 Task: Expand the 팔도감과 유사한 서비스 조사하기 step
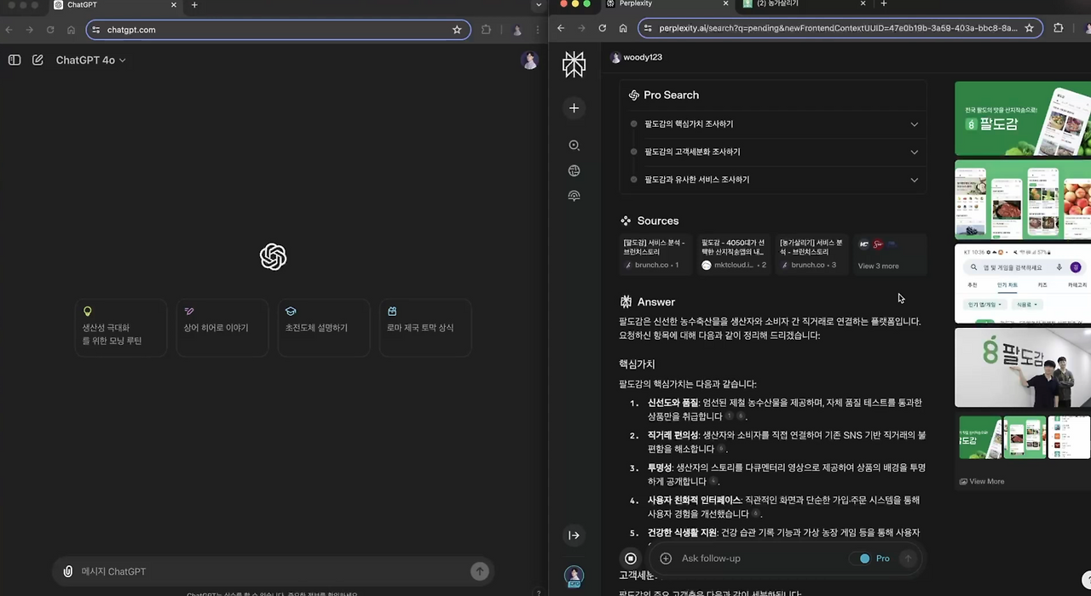coord(773,180)
